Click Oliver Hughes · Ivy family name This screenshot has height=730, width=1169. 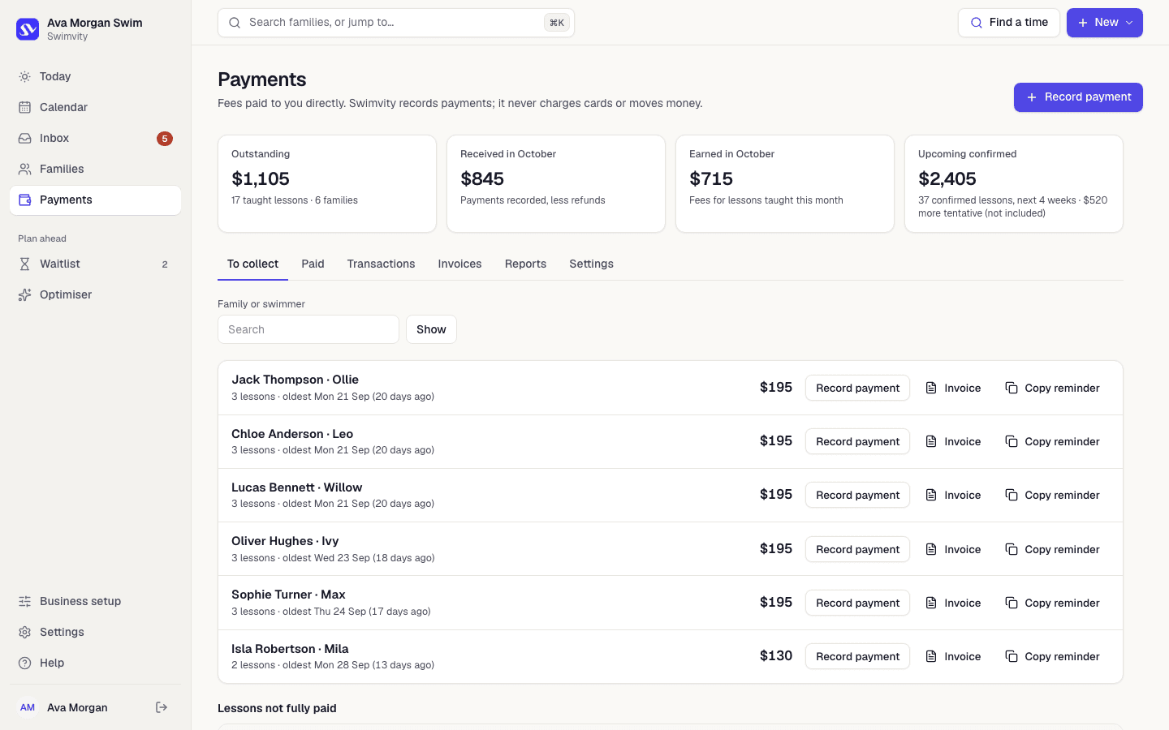pos(285,541)
